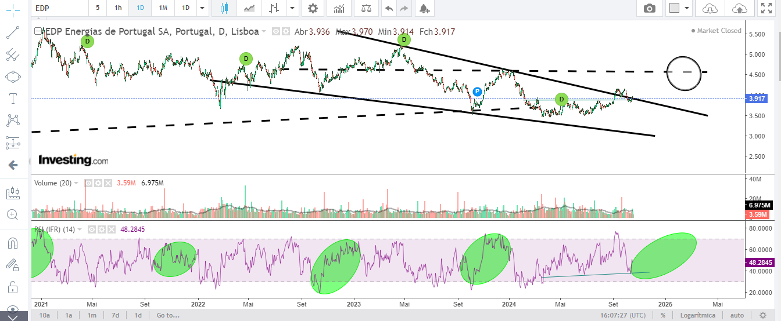Toggle stay-in-drawing-mode pencil lock

[12, 265]
